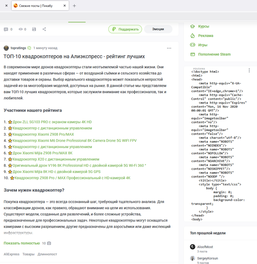This screenshot has height=264, width=257.
Task: Click the ruble icon in Поддержать button
Action: tap(114, 29)
